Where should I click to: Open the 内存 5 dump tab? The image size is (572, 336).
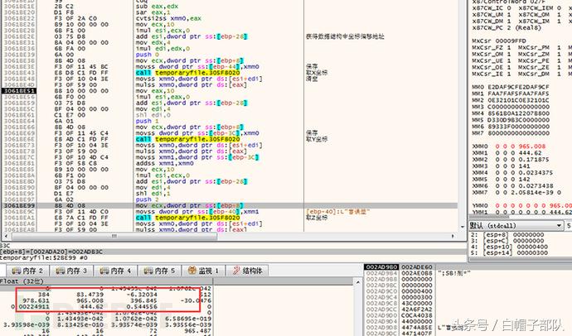tap(160, 271)
